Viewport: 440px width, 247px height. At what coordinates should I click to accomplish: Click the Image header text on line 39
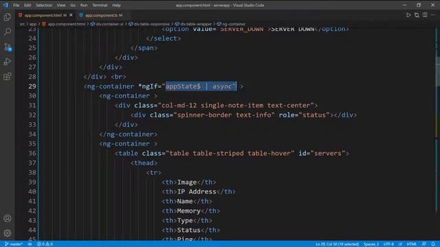[187, 182]
